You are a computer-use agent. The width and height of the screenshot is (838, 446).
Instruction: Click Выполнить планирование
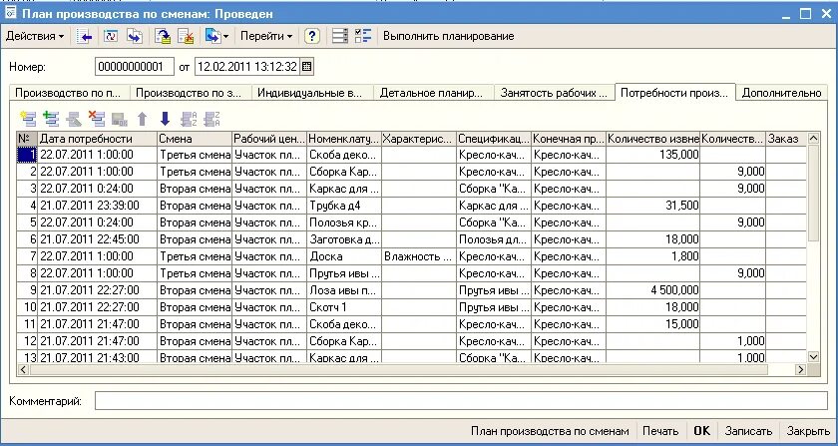(448, 36)
